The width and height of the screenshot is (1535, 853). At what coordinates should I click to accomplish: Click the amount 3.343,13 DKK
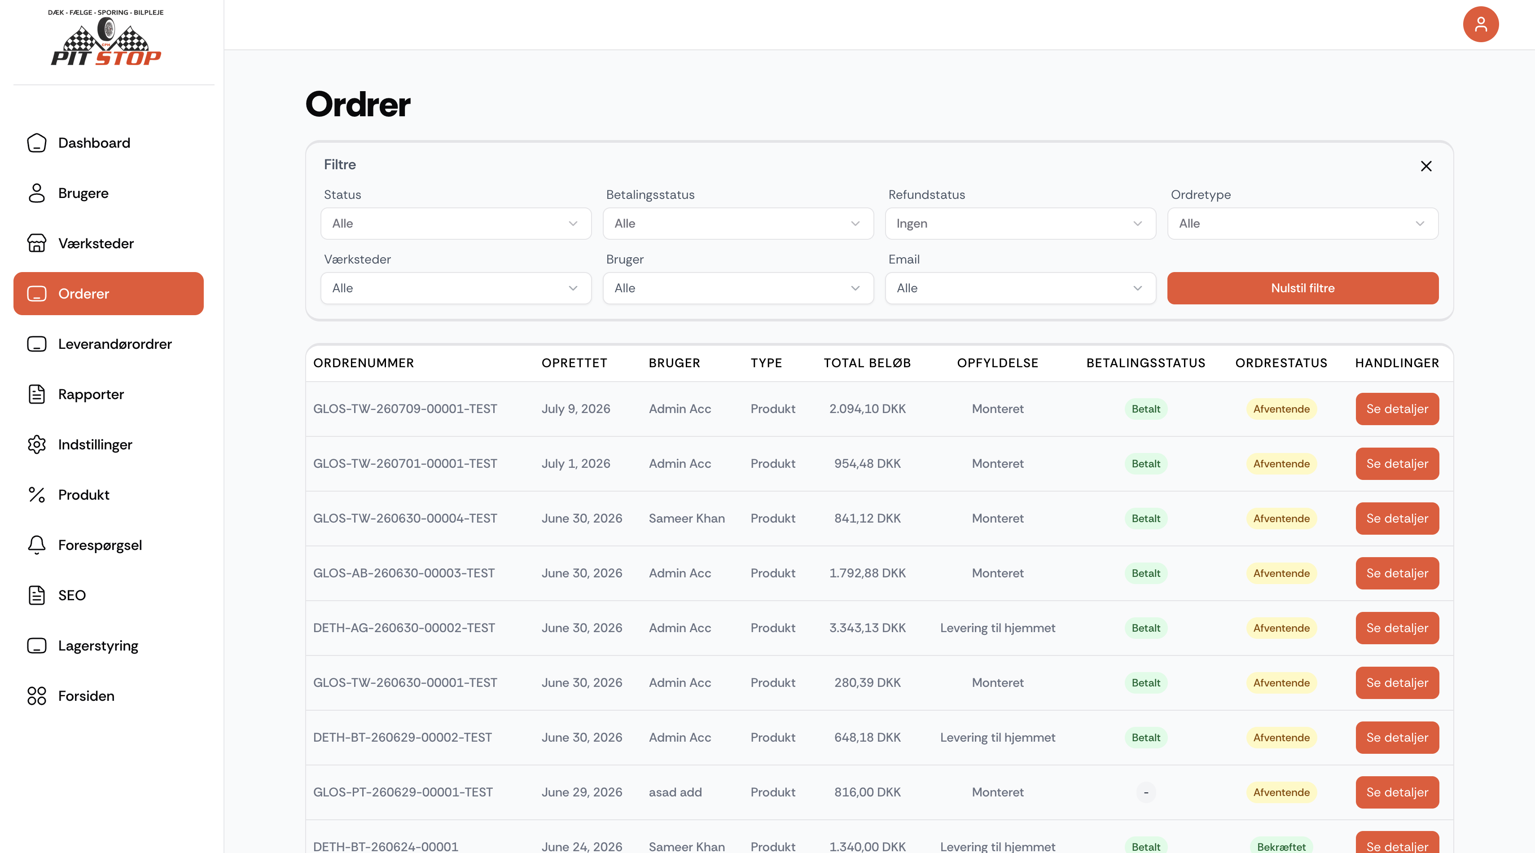tap(867, 628)
